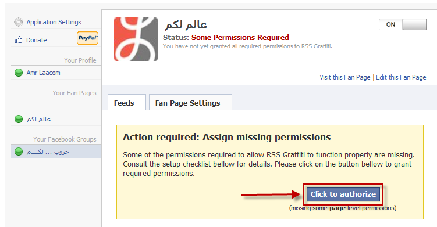Open Application Settings link in sidebar
Screen dimensions: 437x227
click(54, 22)
